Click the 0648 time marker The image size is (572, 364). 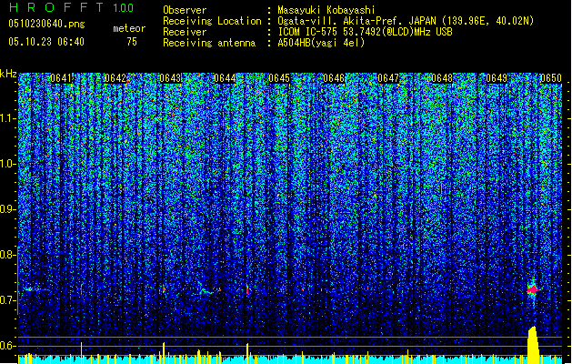coord(442,78)
